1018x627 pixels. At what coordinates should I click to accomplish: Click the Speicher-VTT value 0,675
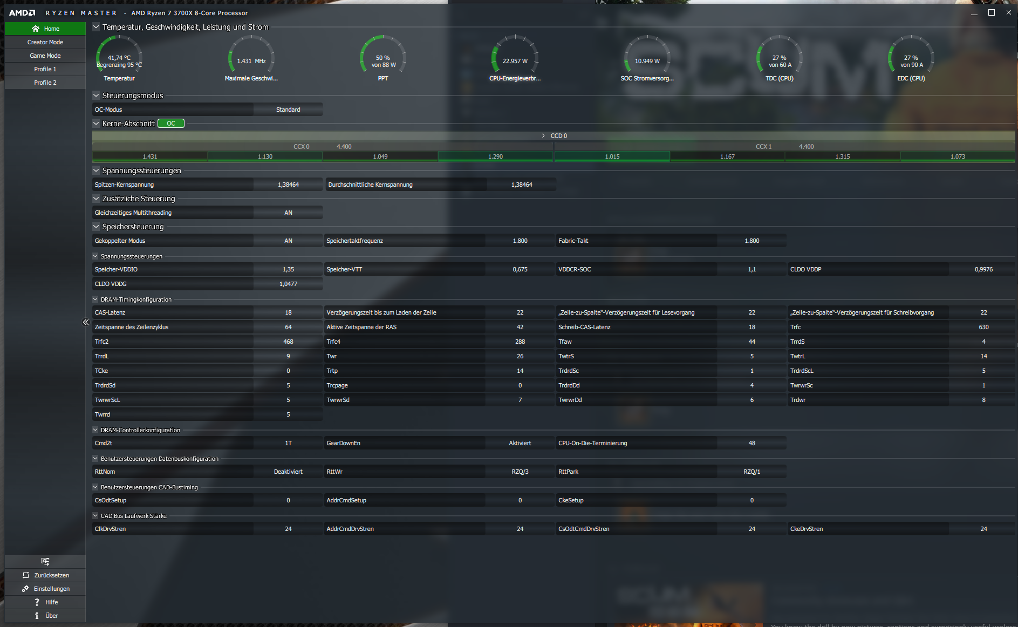point(520,269)
